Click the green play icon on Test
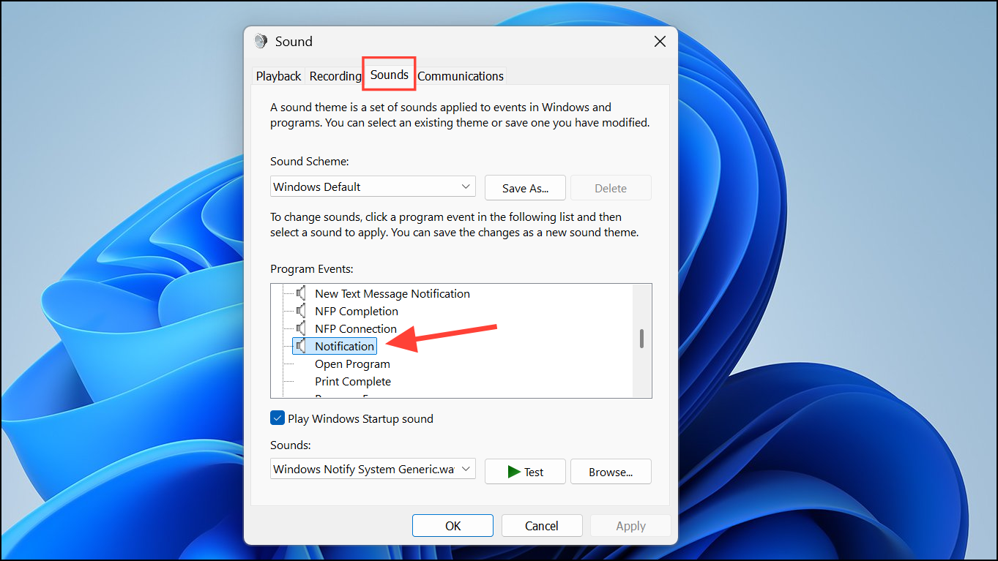Image resolution: width=998 pixels, height=561 pixels. [x=514, y=472]
